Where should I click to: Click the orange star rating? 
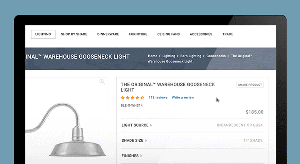tap(132, 98)
